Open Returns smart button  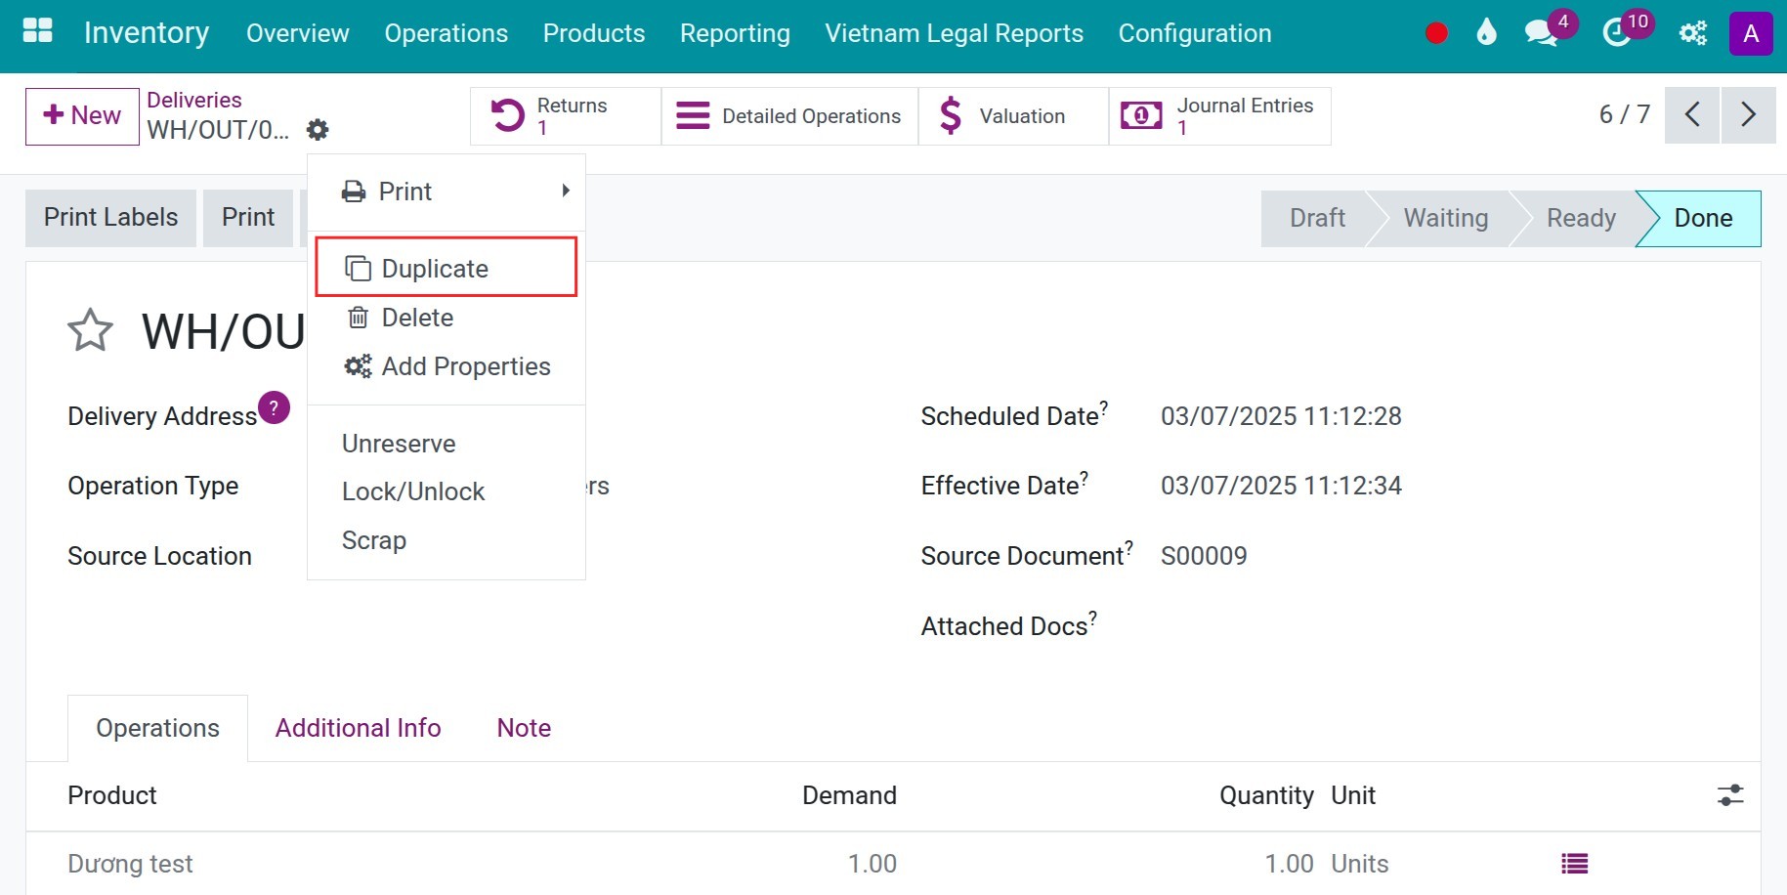pyautogui.click(x=566, y=116)
